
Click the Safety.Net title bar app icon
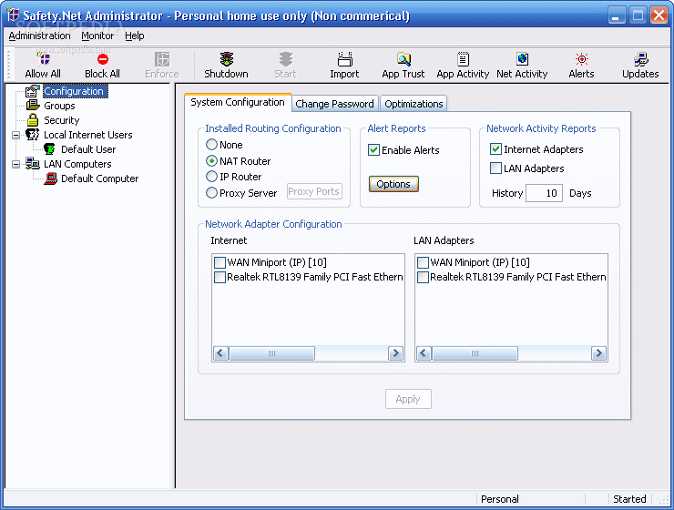coord(12,15)
